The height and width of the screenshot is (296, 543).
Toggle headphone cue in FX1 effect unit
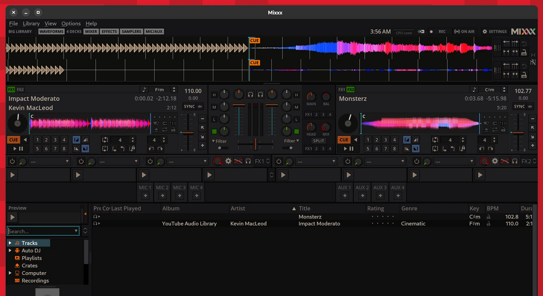click(x=248, y=161)
